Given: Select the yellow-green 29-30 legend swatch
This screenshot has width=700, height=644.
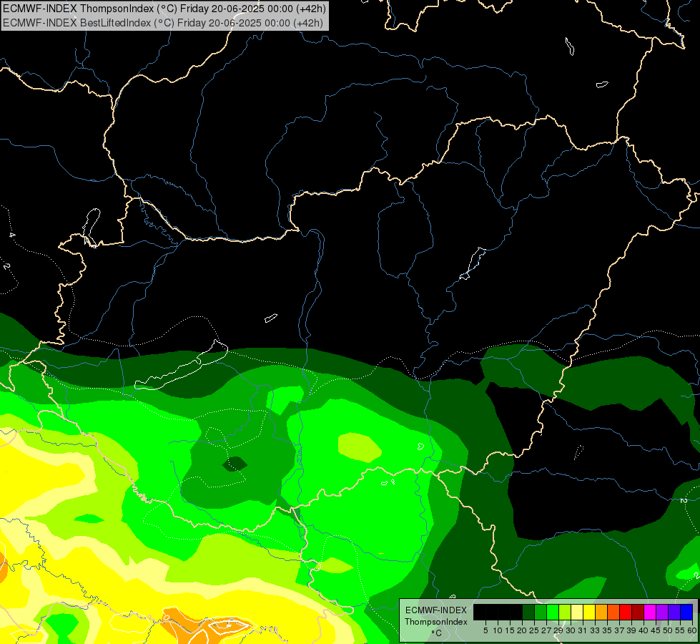Looking at the screenshot, I should [x=565, y=612].
